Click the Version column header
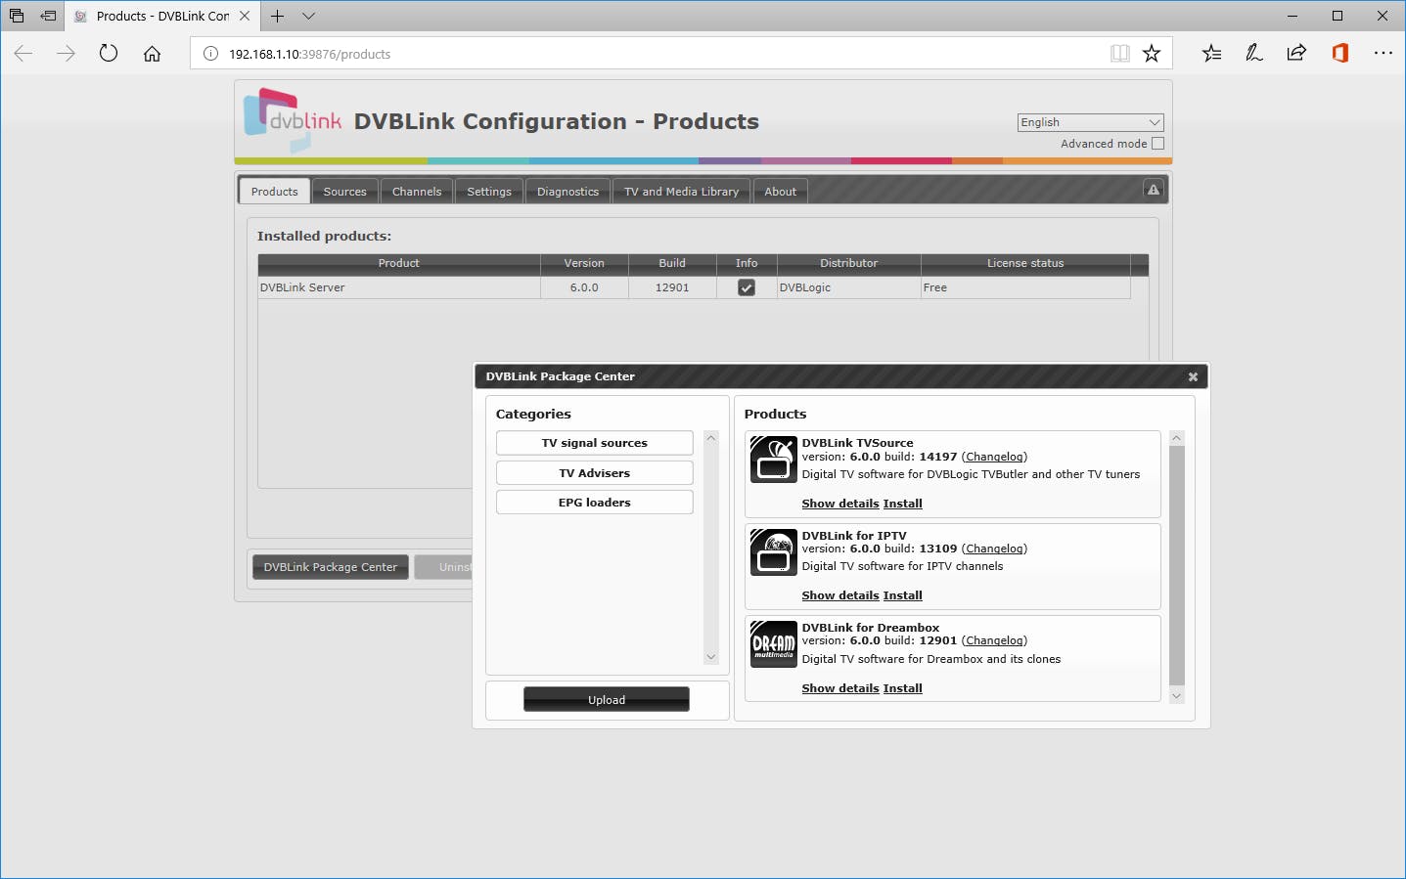 click(584, 263)
